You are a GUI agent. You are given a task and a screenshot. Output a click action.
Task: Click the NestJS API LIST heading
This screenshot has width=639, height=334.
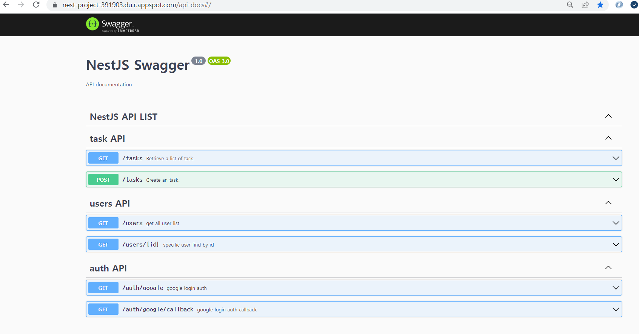point(124,117)
